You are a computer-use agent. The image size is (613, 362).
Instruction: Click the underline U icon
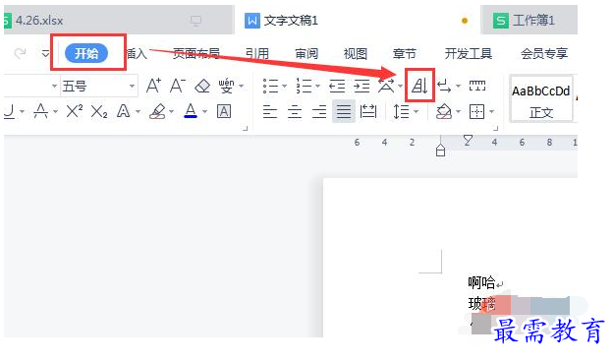pos(10,111)
